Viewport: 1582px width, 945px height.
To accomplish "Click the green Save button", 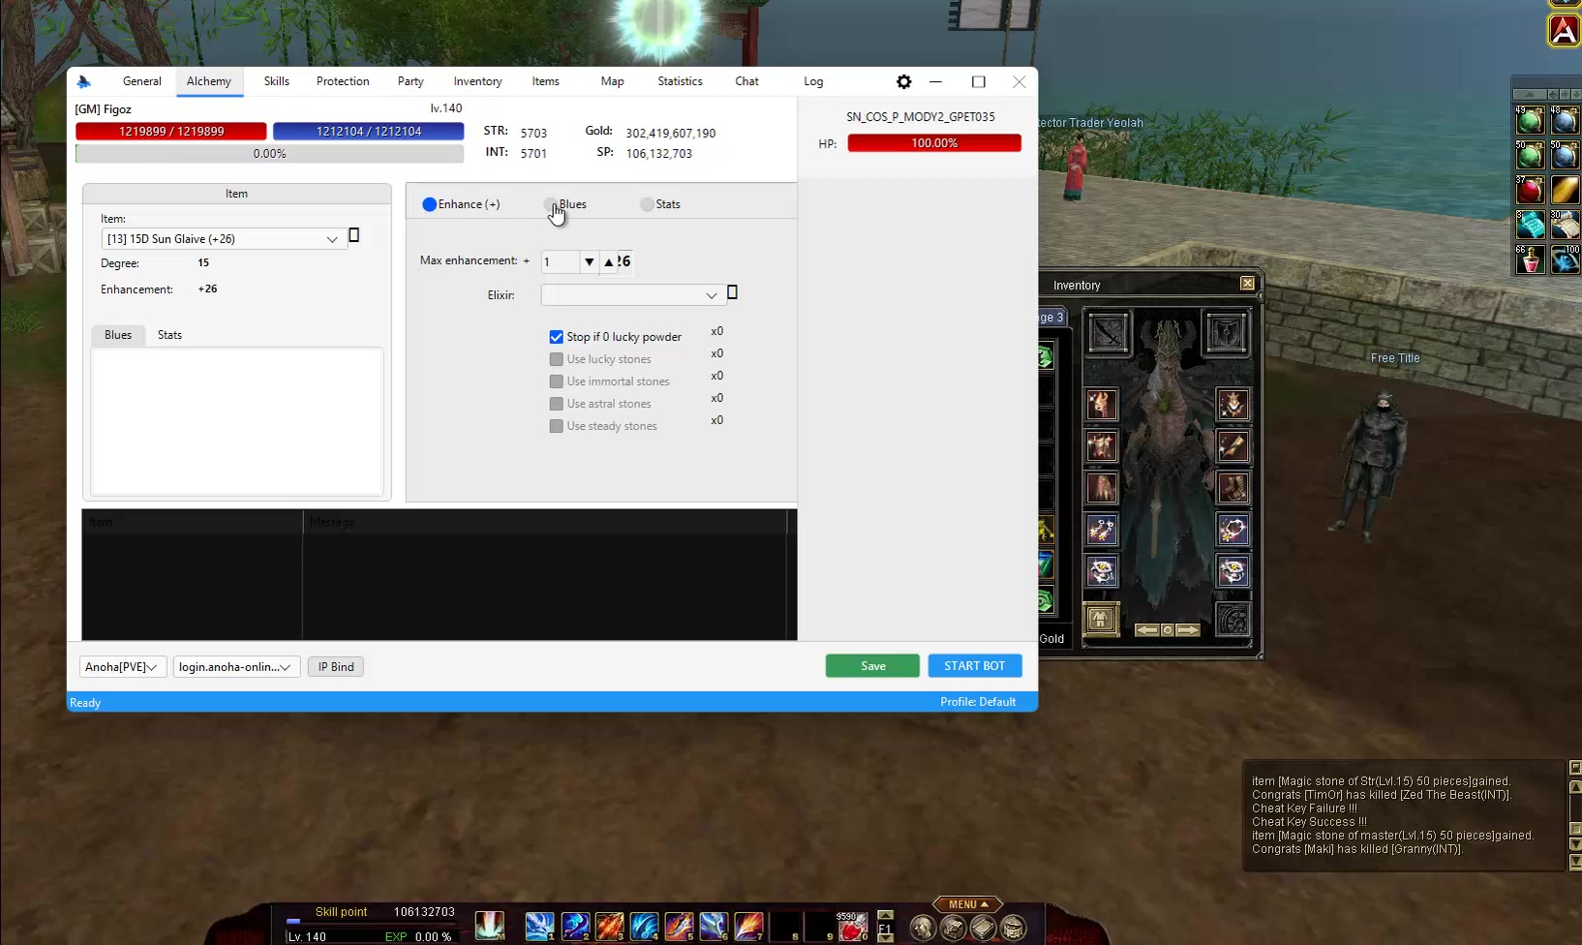I will [872, 666].
